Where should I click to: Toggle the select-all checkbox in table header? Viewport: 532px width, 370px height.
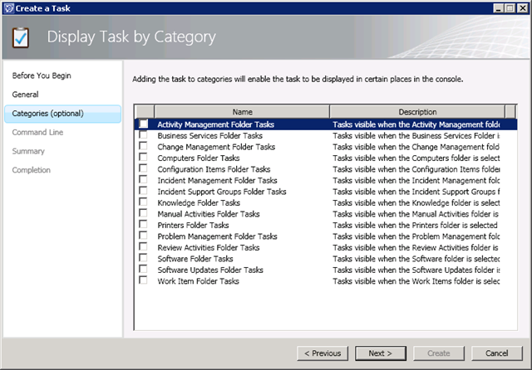point(144,111)
